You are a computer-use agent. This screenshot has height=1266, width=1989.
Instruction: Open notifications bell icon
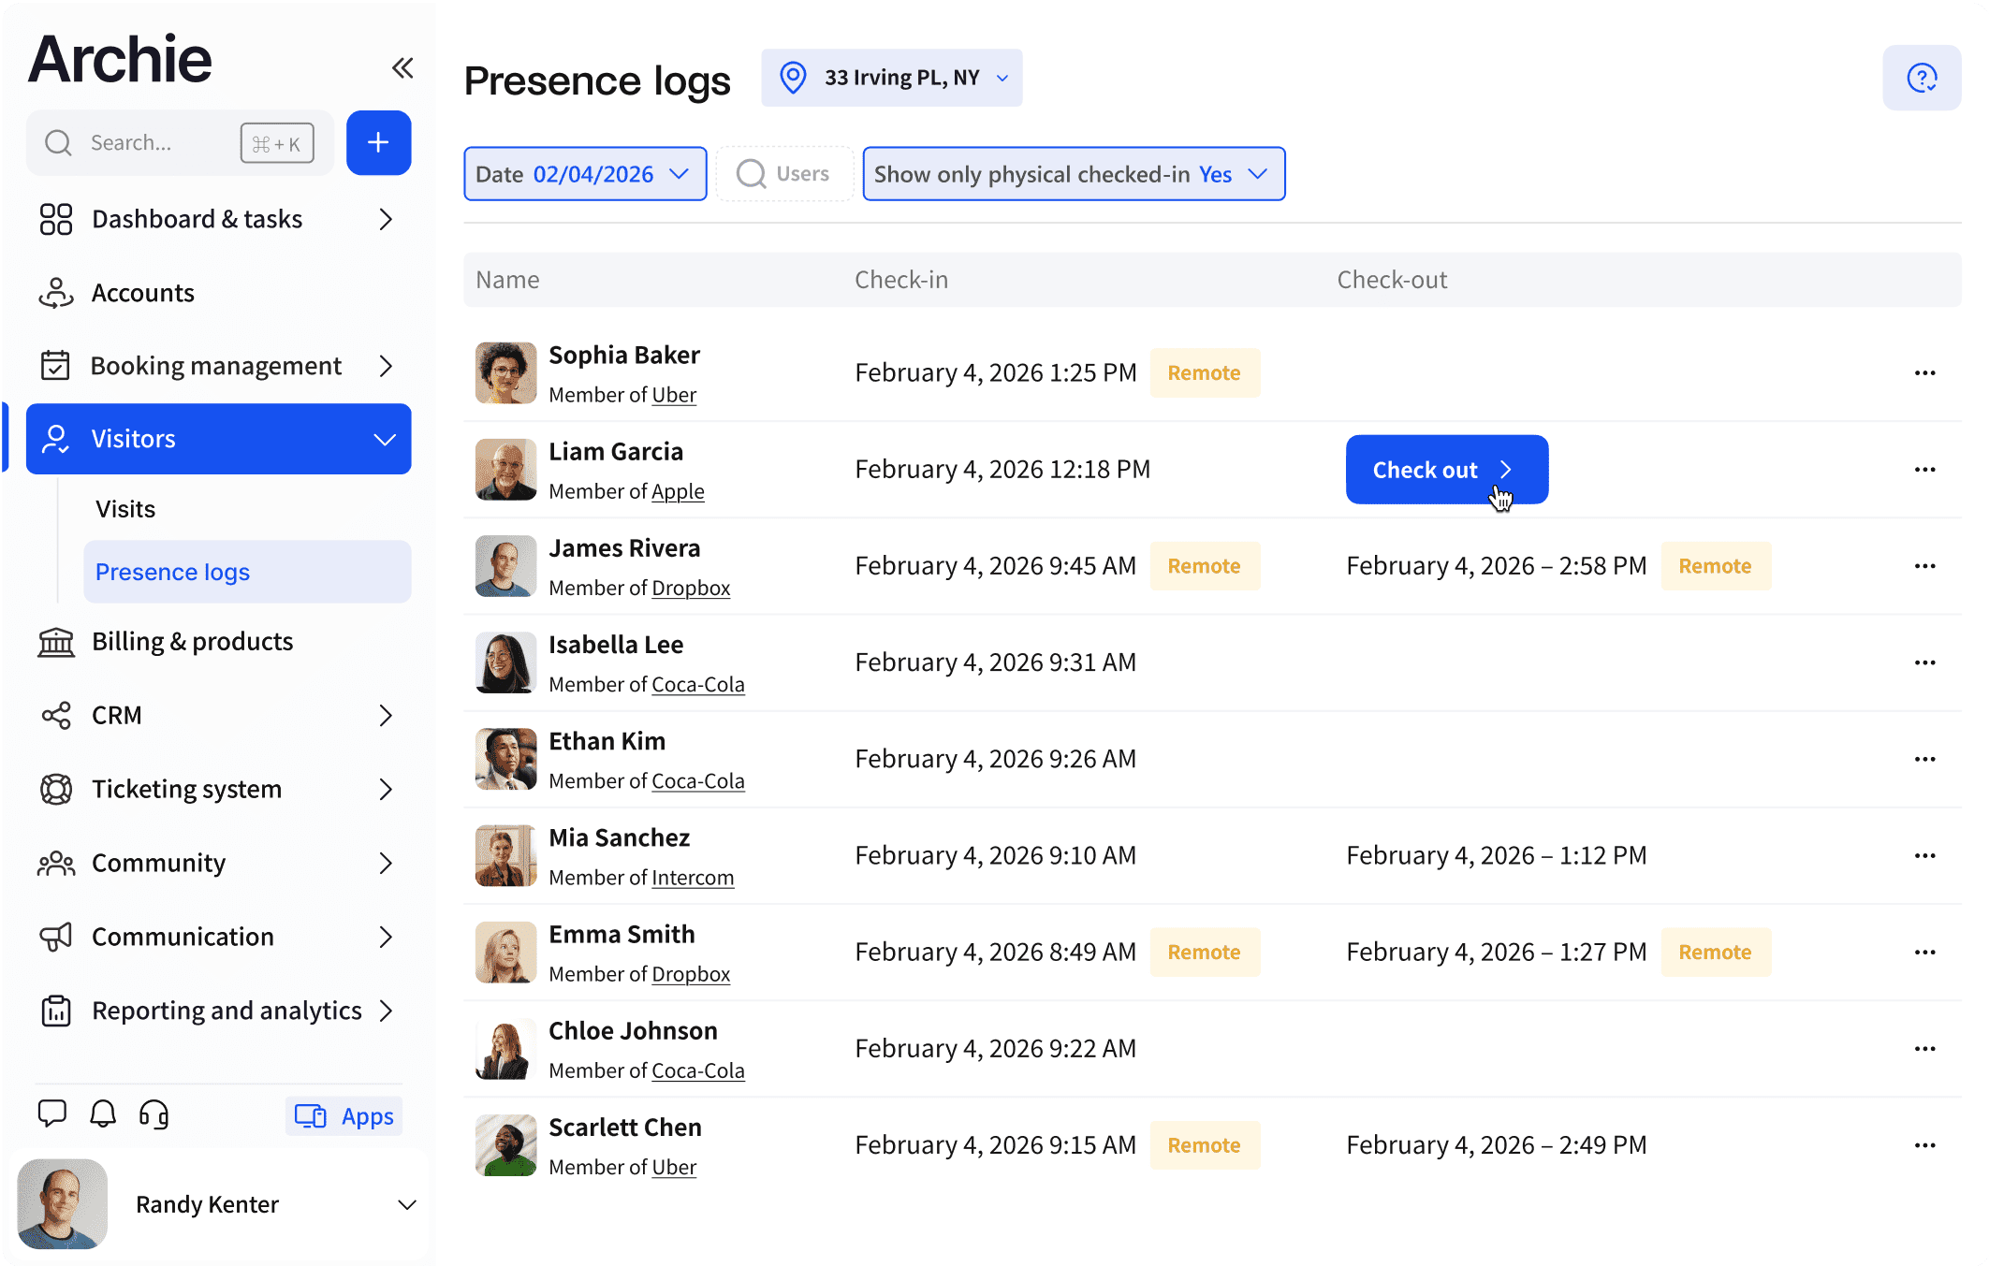[103, 1113]
